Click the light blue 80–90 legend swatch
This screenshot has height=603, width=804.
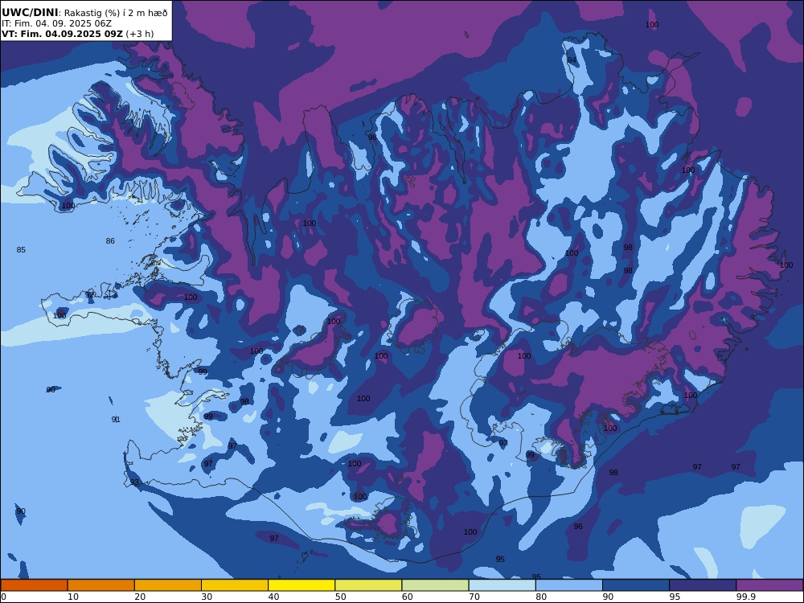[569, 585]
